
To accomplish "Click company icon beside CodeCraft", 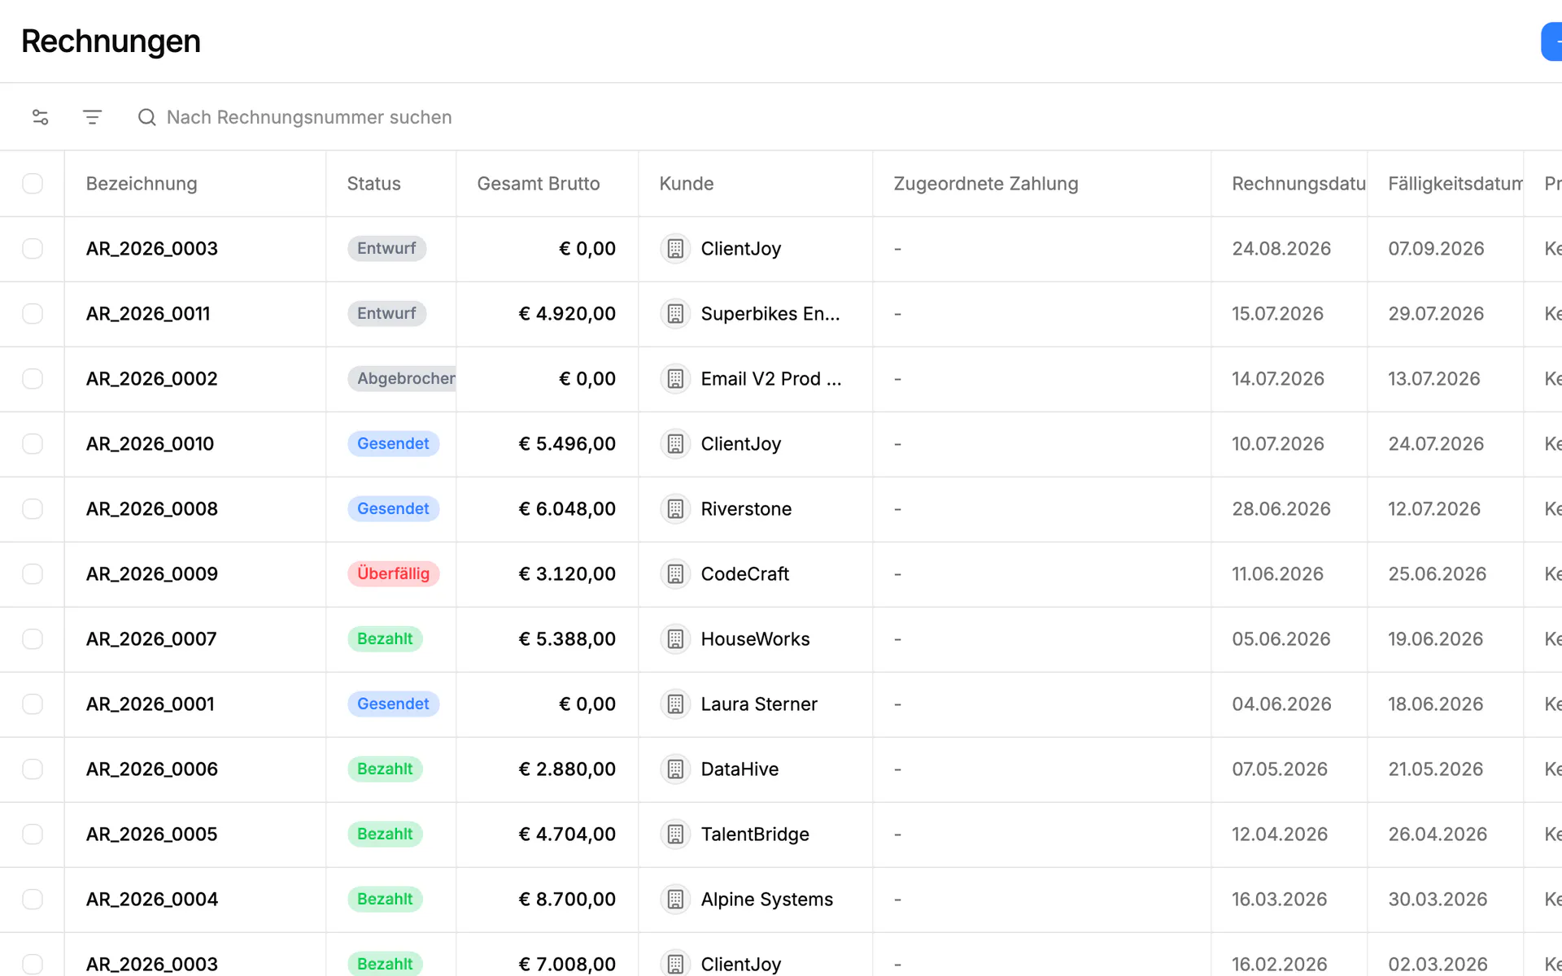I will point(675,574).
